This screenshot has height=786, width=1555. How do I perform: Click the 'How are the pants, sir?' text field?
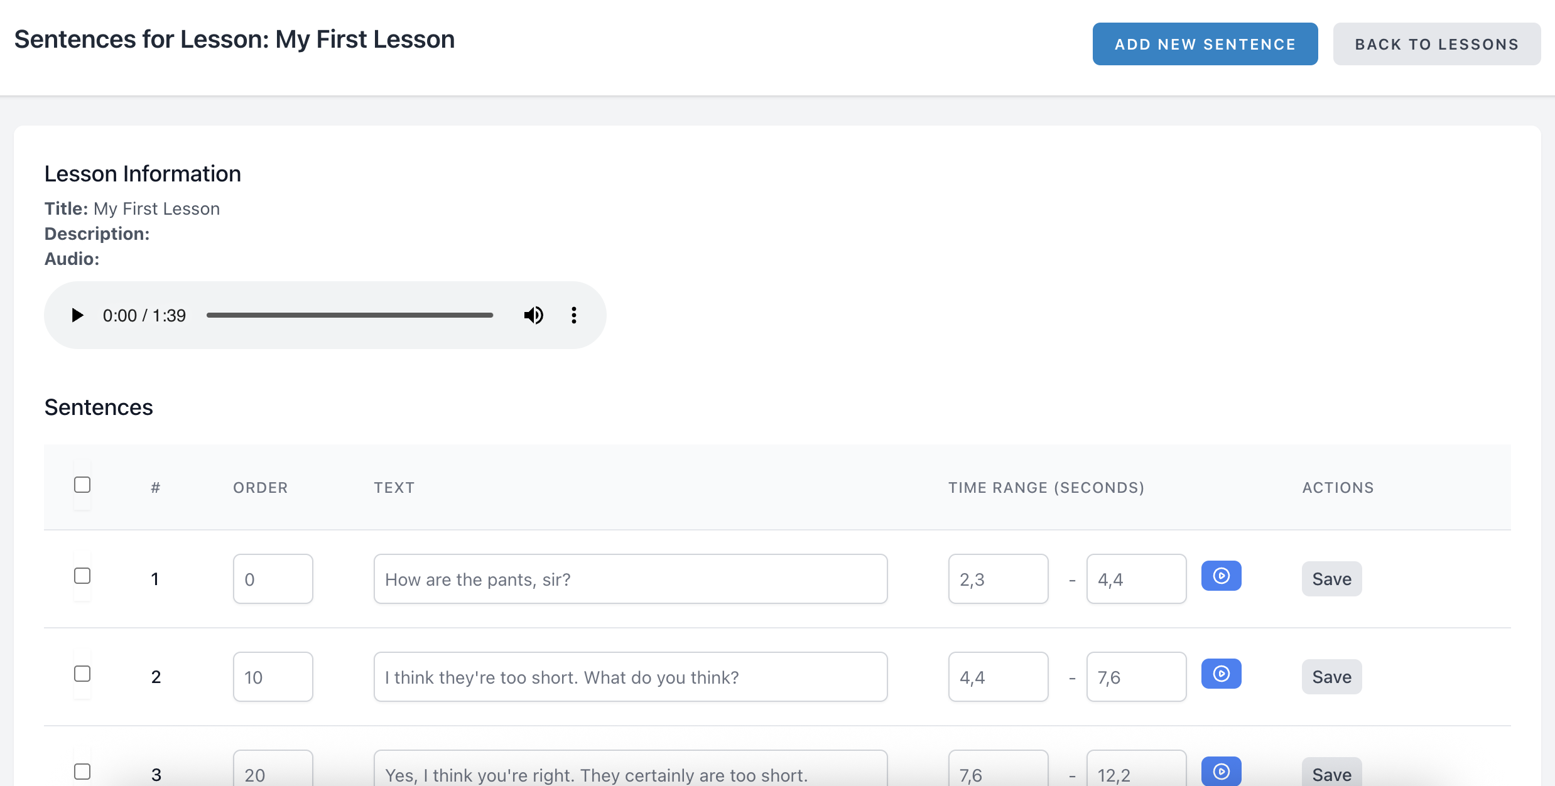point(630,579)
